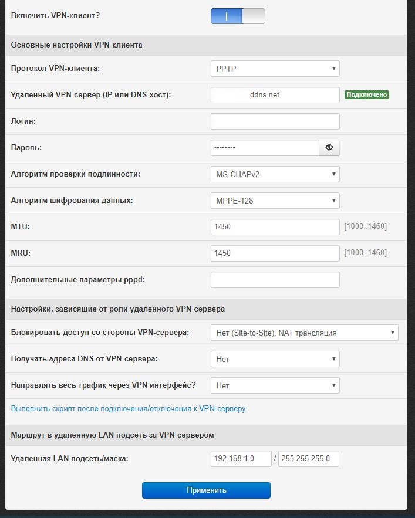Click the green Подключено status badge
415x518 pixels.
tap(367, 94)
